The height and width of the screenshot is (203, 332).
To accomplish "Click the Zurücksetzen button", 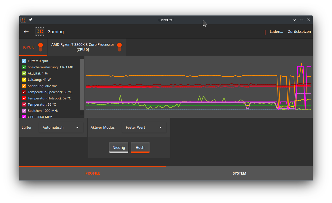I will (x=299, y=31).
